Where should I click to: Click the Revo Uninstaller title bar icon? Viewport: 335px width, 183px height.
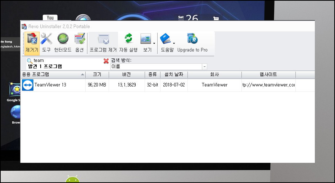pyautogui.click(x=24, y=27)
